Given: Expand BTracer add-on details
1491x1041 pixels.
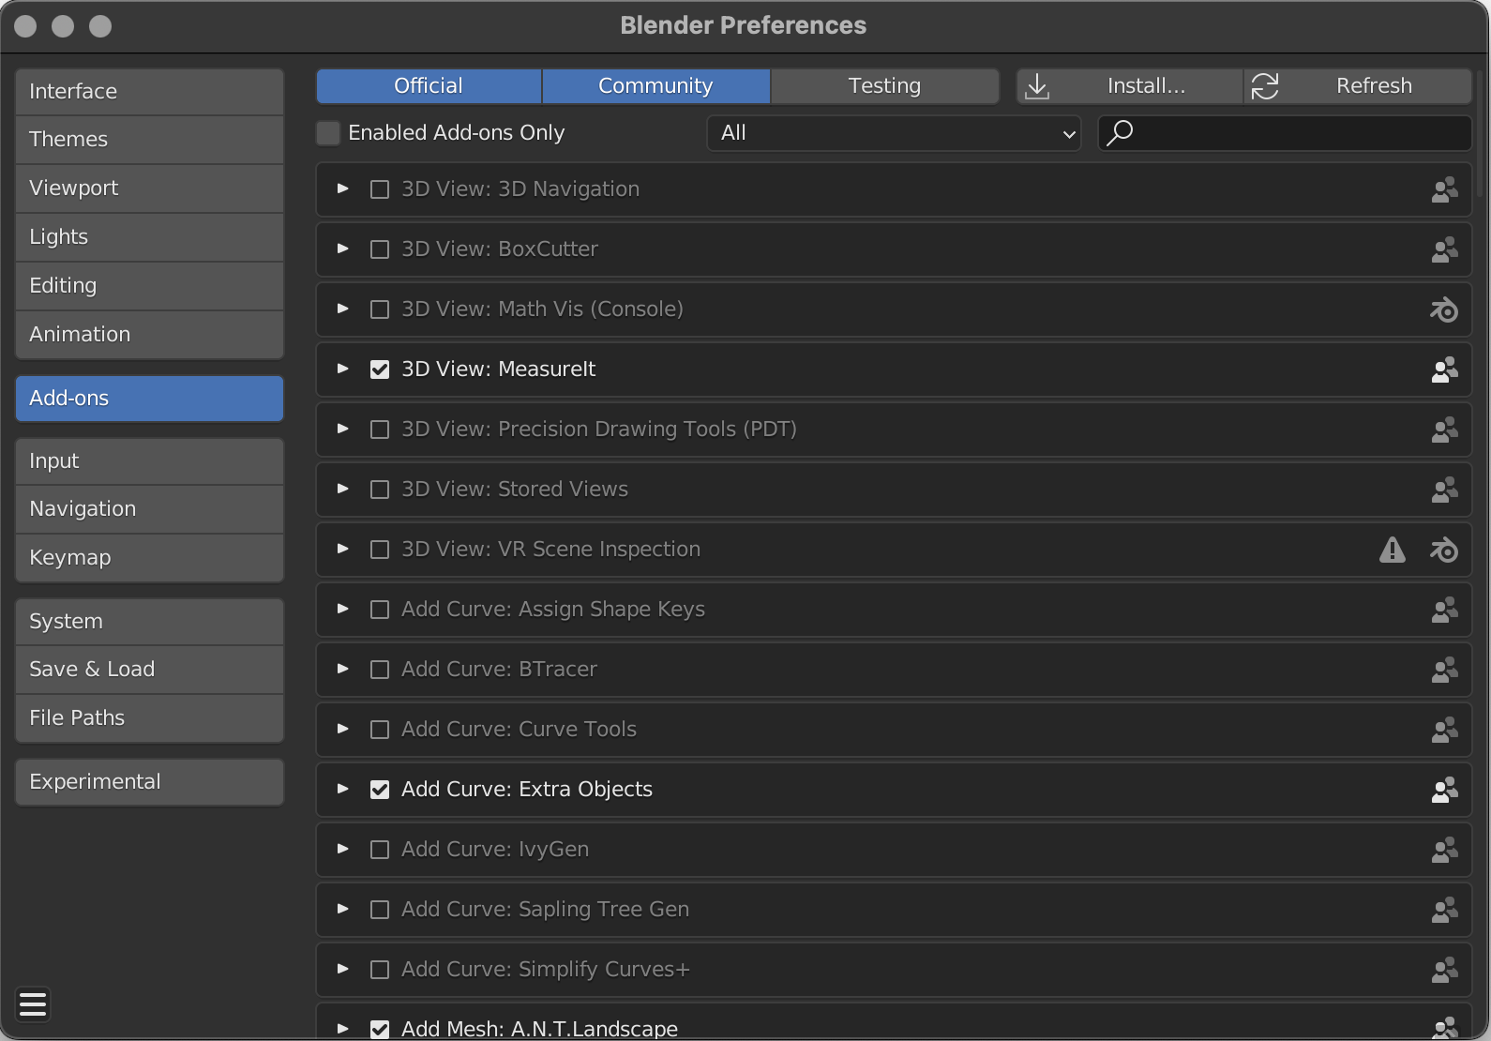Looking at the screenshot, I should (x=343, y=670).
